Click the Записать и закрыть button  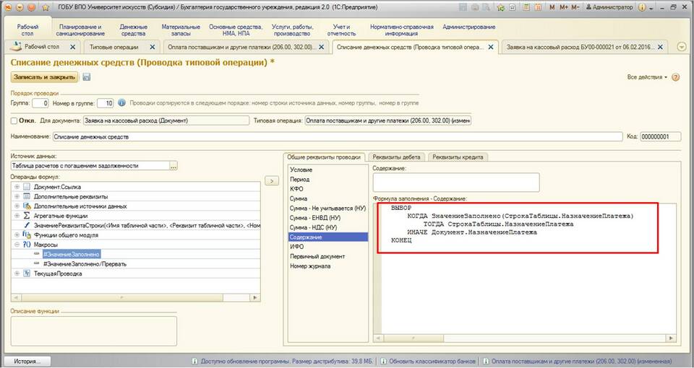(x=44, y=77)
